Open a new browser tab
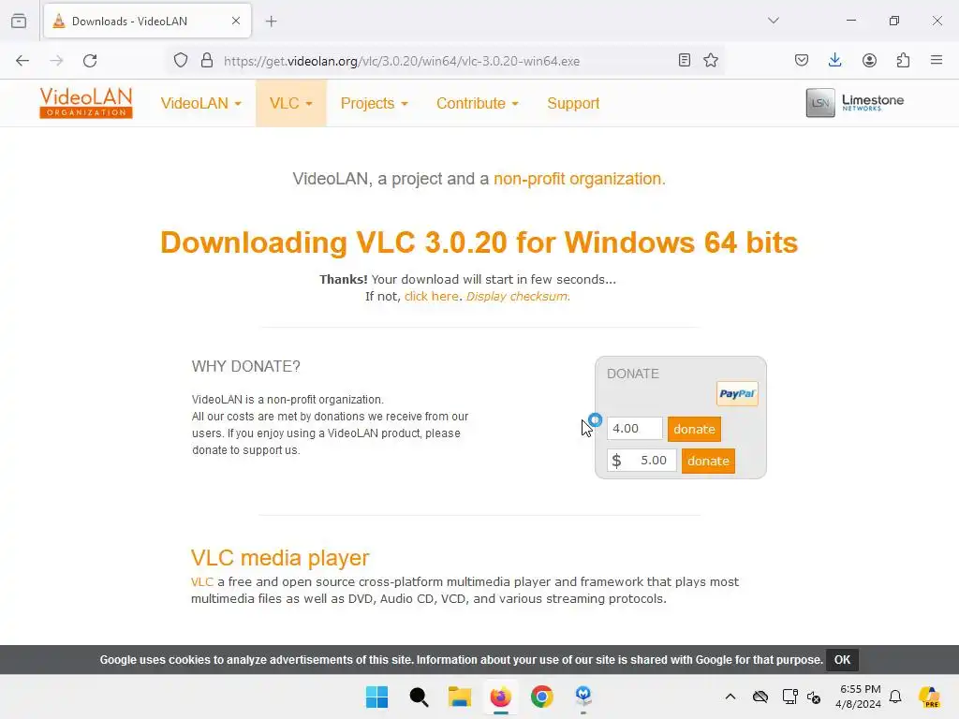 [271, 22]
